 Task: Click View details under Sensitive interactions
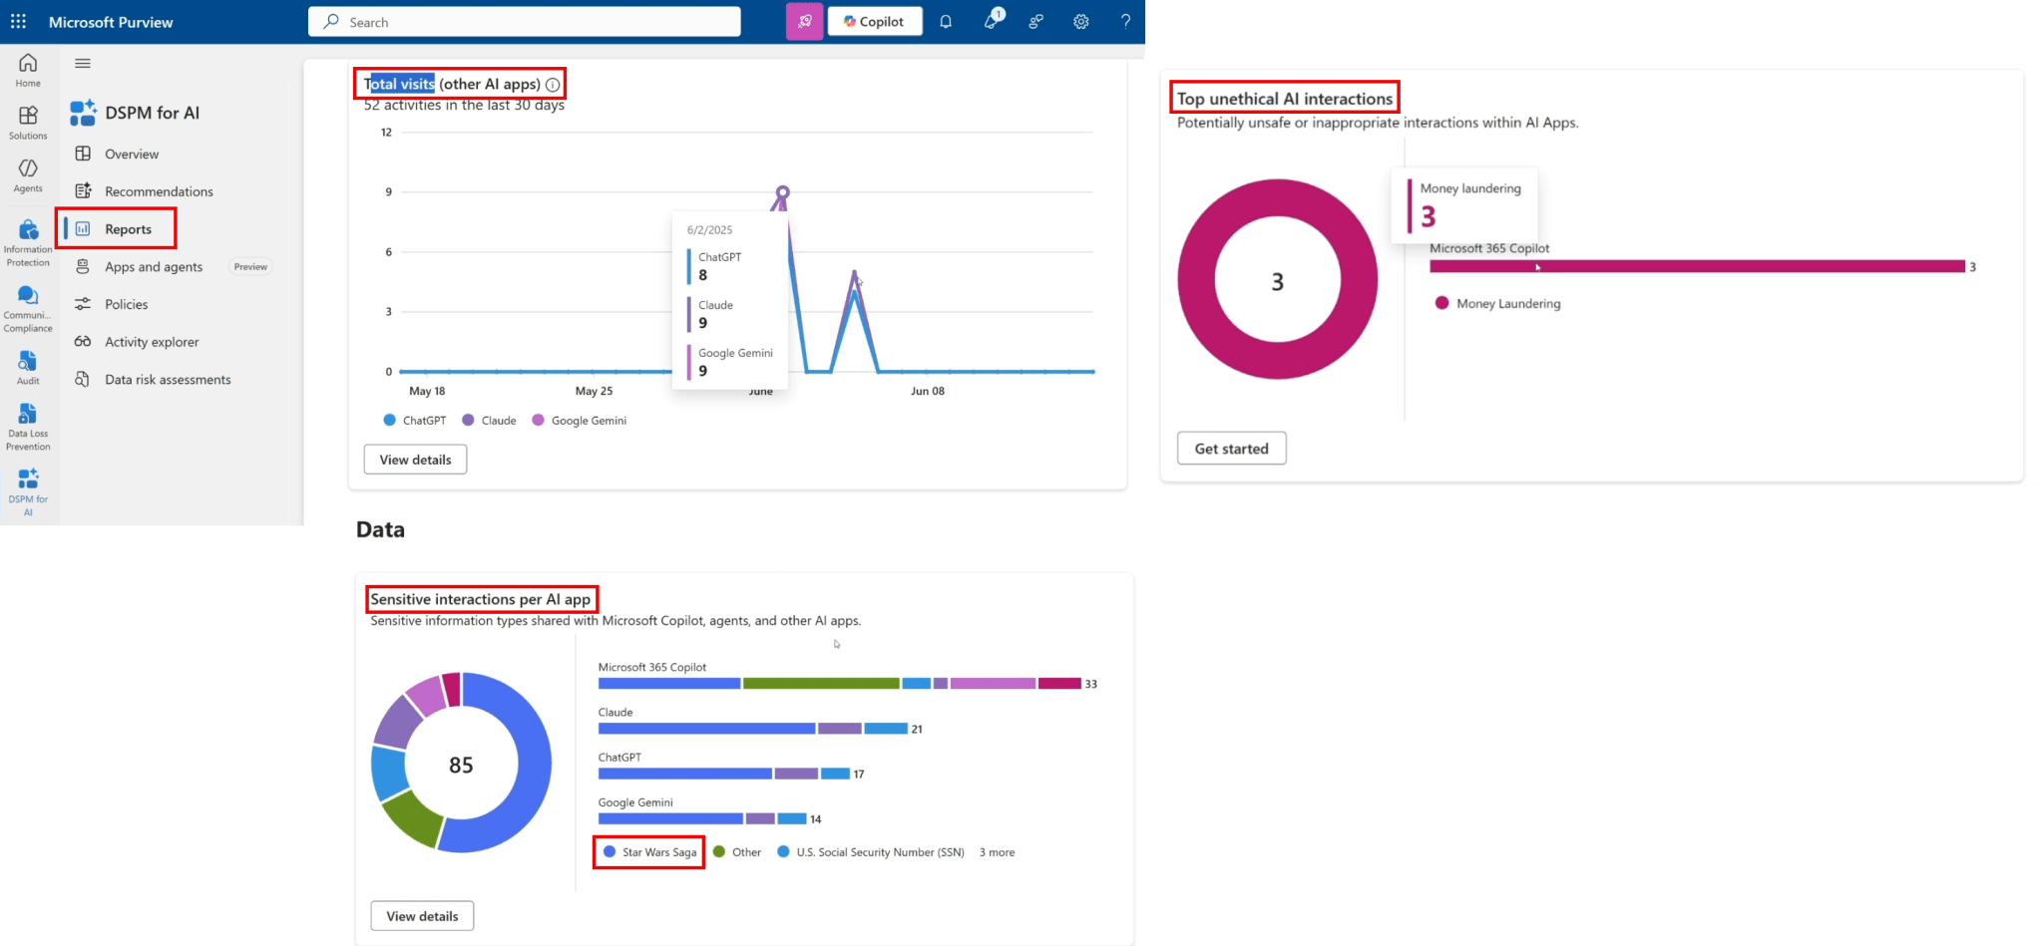[x=422, y=916]
